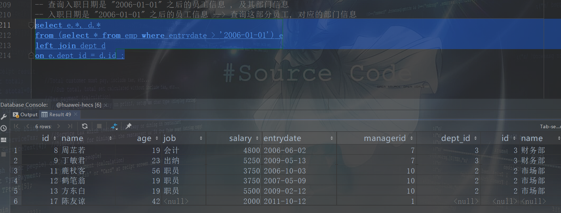Open query history clock icon
Screen dimensions: 561x213
point(4,128)
